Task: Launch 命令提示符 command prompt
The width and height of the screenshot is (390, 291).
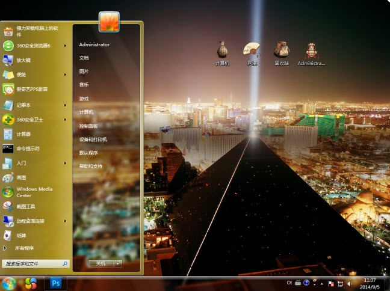Action: [28, 149]
